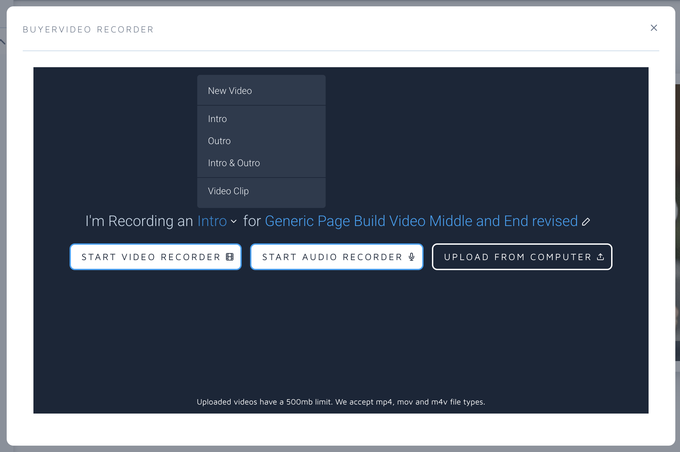
Task: Click the microphone icon on audio recorder button
Action: point(412,257)
